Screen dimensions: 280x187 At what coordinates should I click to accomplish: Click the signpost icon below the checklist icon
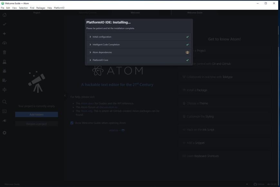5,90
